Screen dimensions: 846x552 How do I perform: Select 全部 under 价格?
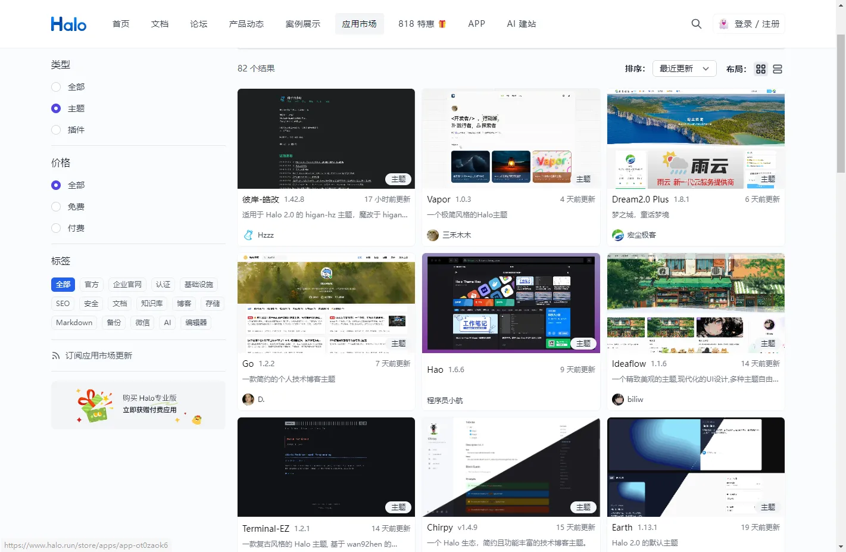click(56, 185)
